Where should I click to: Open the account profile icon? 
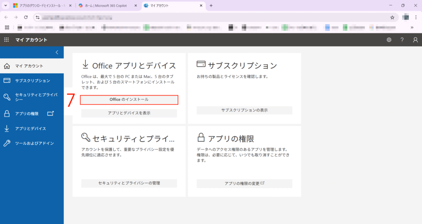tap(415, 40)
